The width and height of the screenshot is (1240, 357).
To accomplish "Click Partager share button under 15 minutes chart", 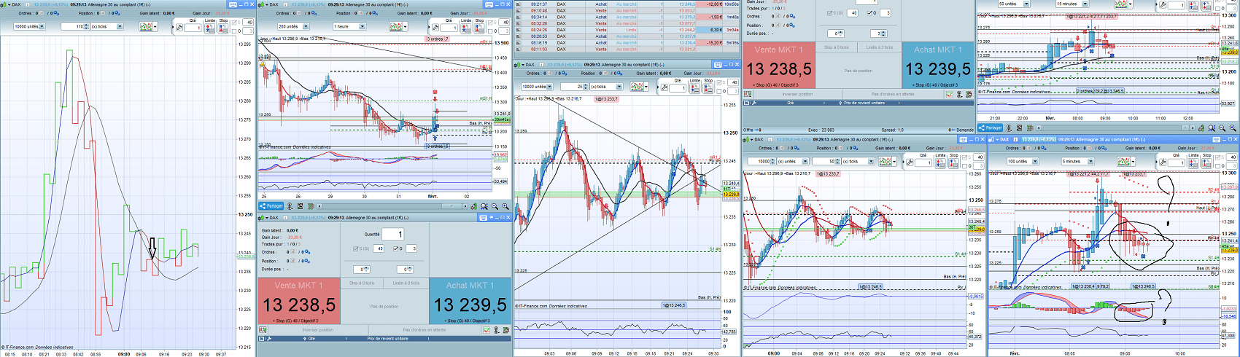I will [x=991, y=128].
